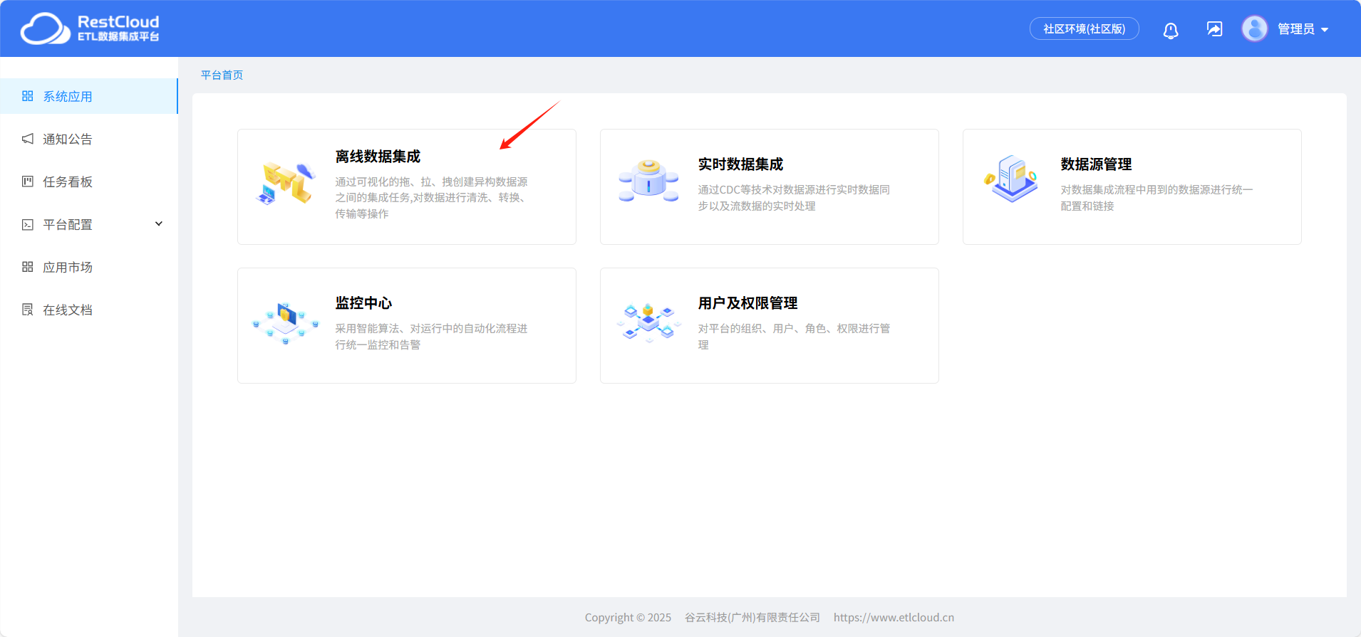Click the description starting 对平台的组织
The image size is (1361, 637).
coord(795,337)
